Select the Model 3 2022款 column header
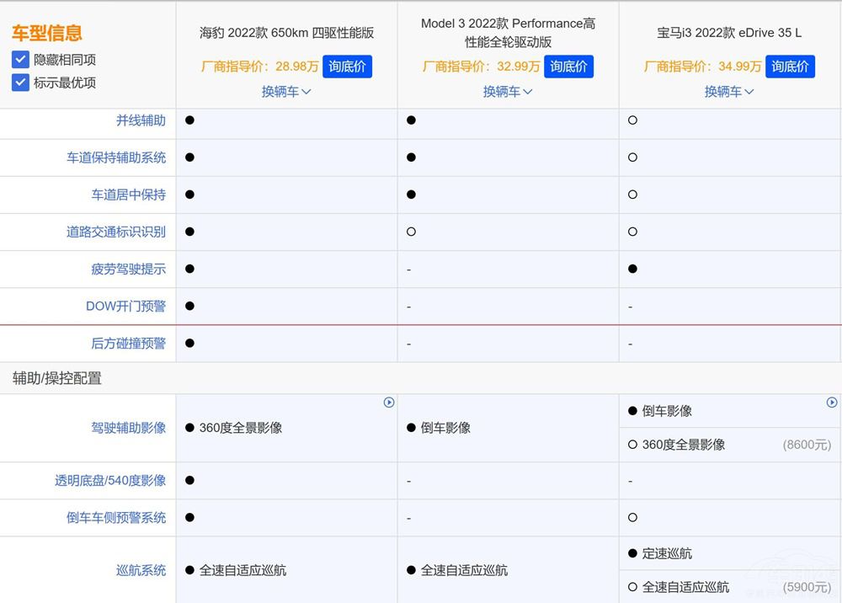Image resolution: width=842 pixels, height=603 pixels. pos(508,31)
